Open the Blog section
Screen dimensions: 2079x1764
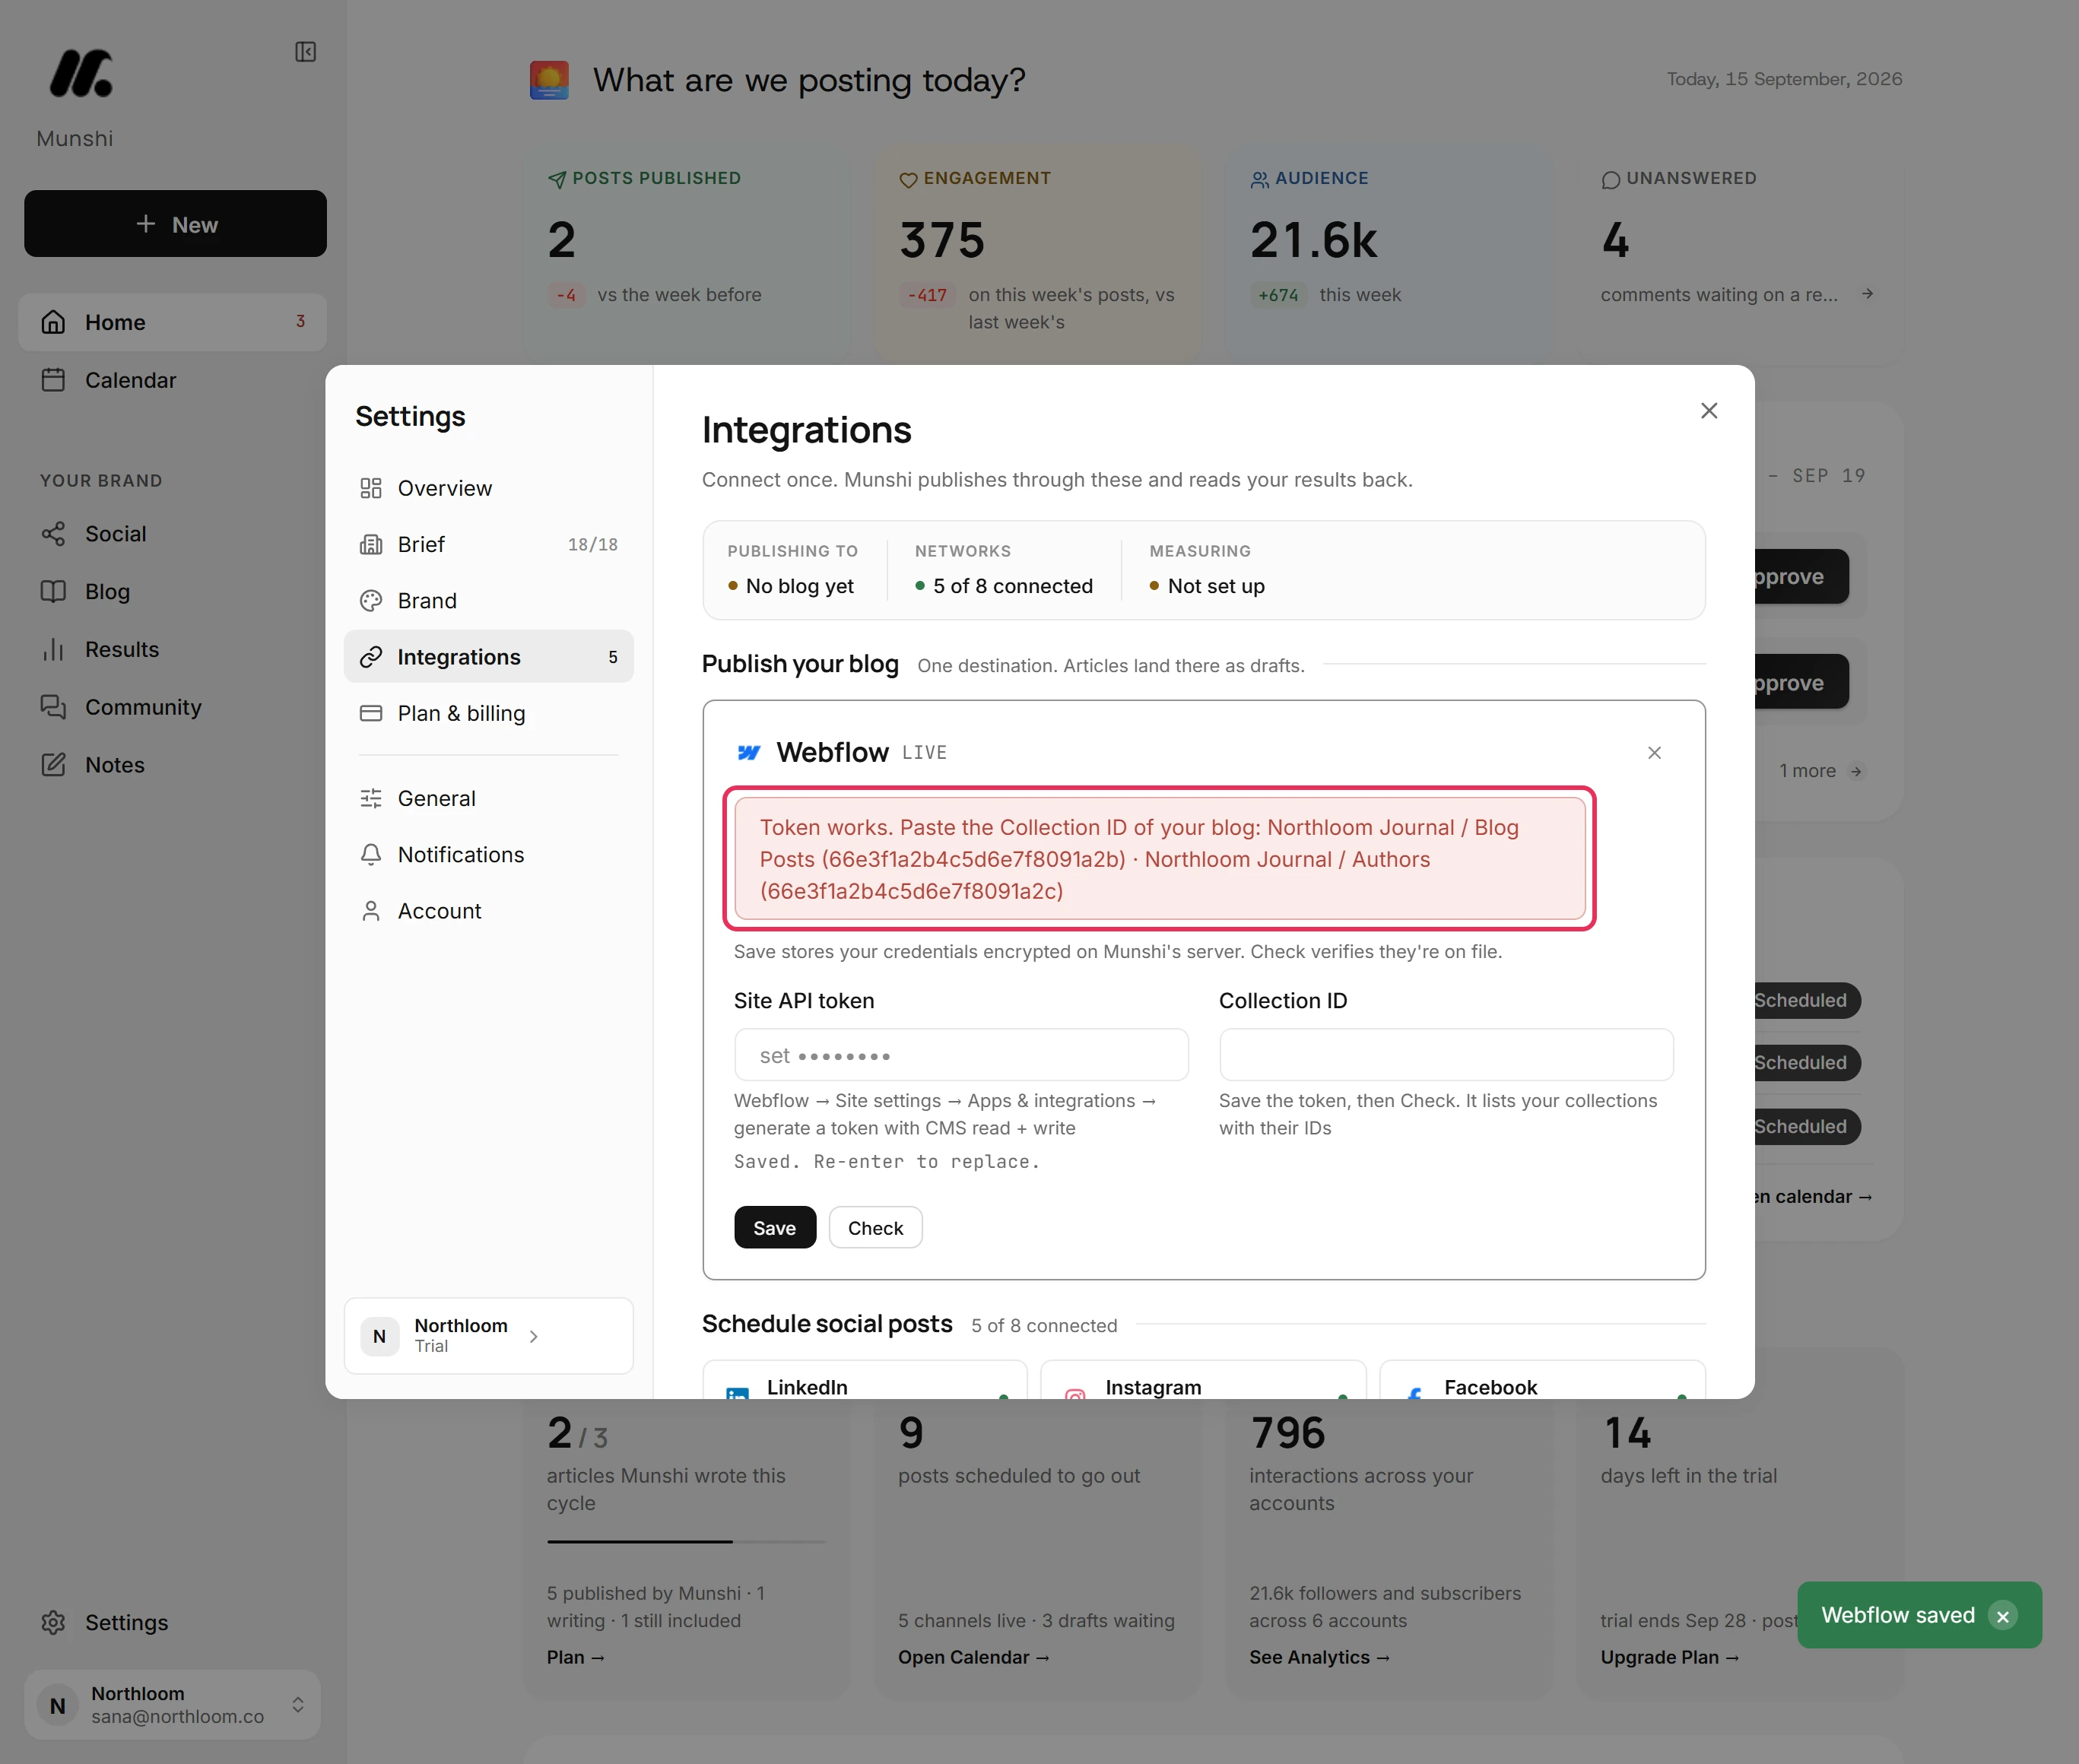[x=172, y=591]
